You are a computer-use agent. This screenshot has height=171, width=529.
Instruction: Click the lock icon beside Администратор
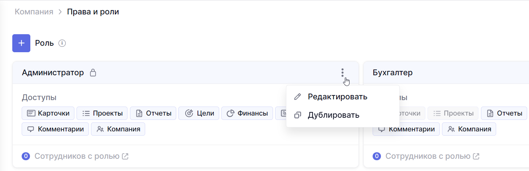click(93, 73)
